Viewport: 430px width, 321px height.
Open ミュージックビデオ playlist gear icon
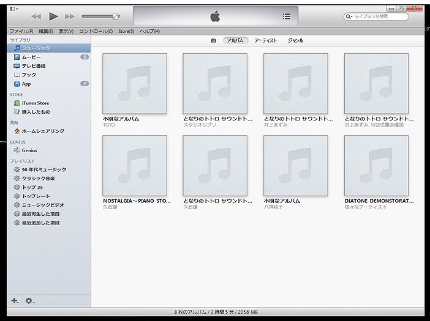(17, 205)
